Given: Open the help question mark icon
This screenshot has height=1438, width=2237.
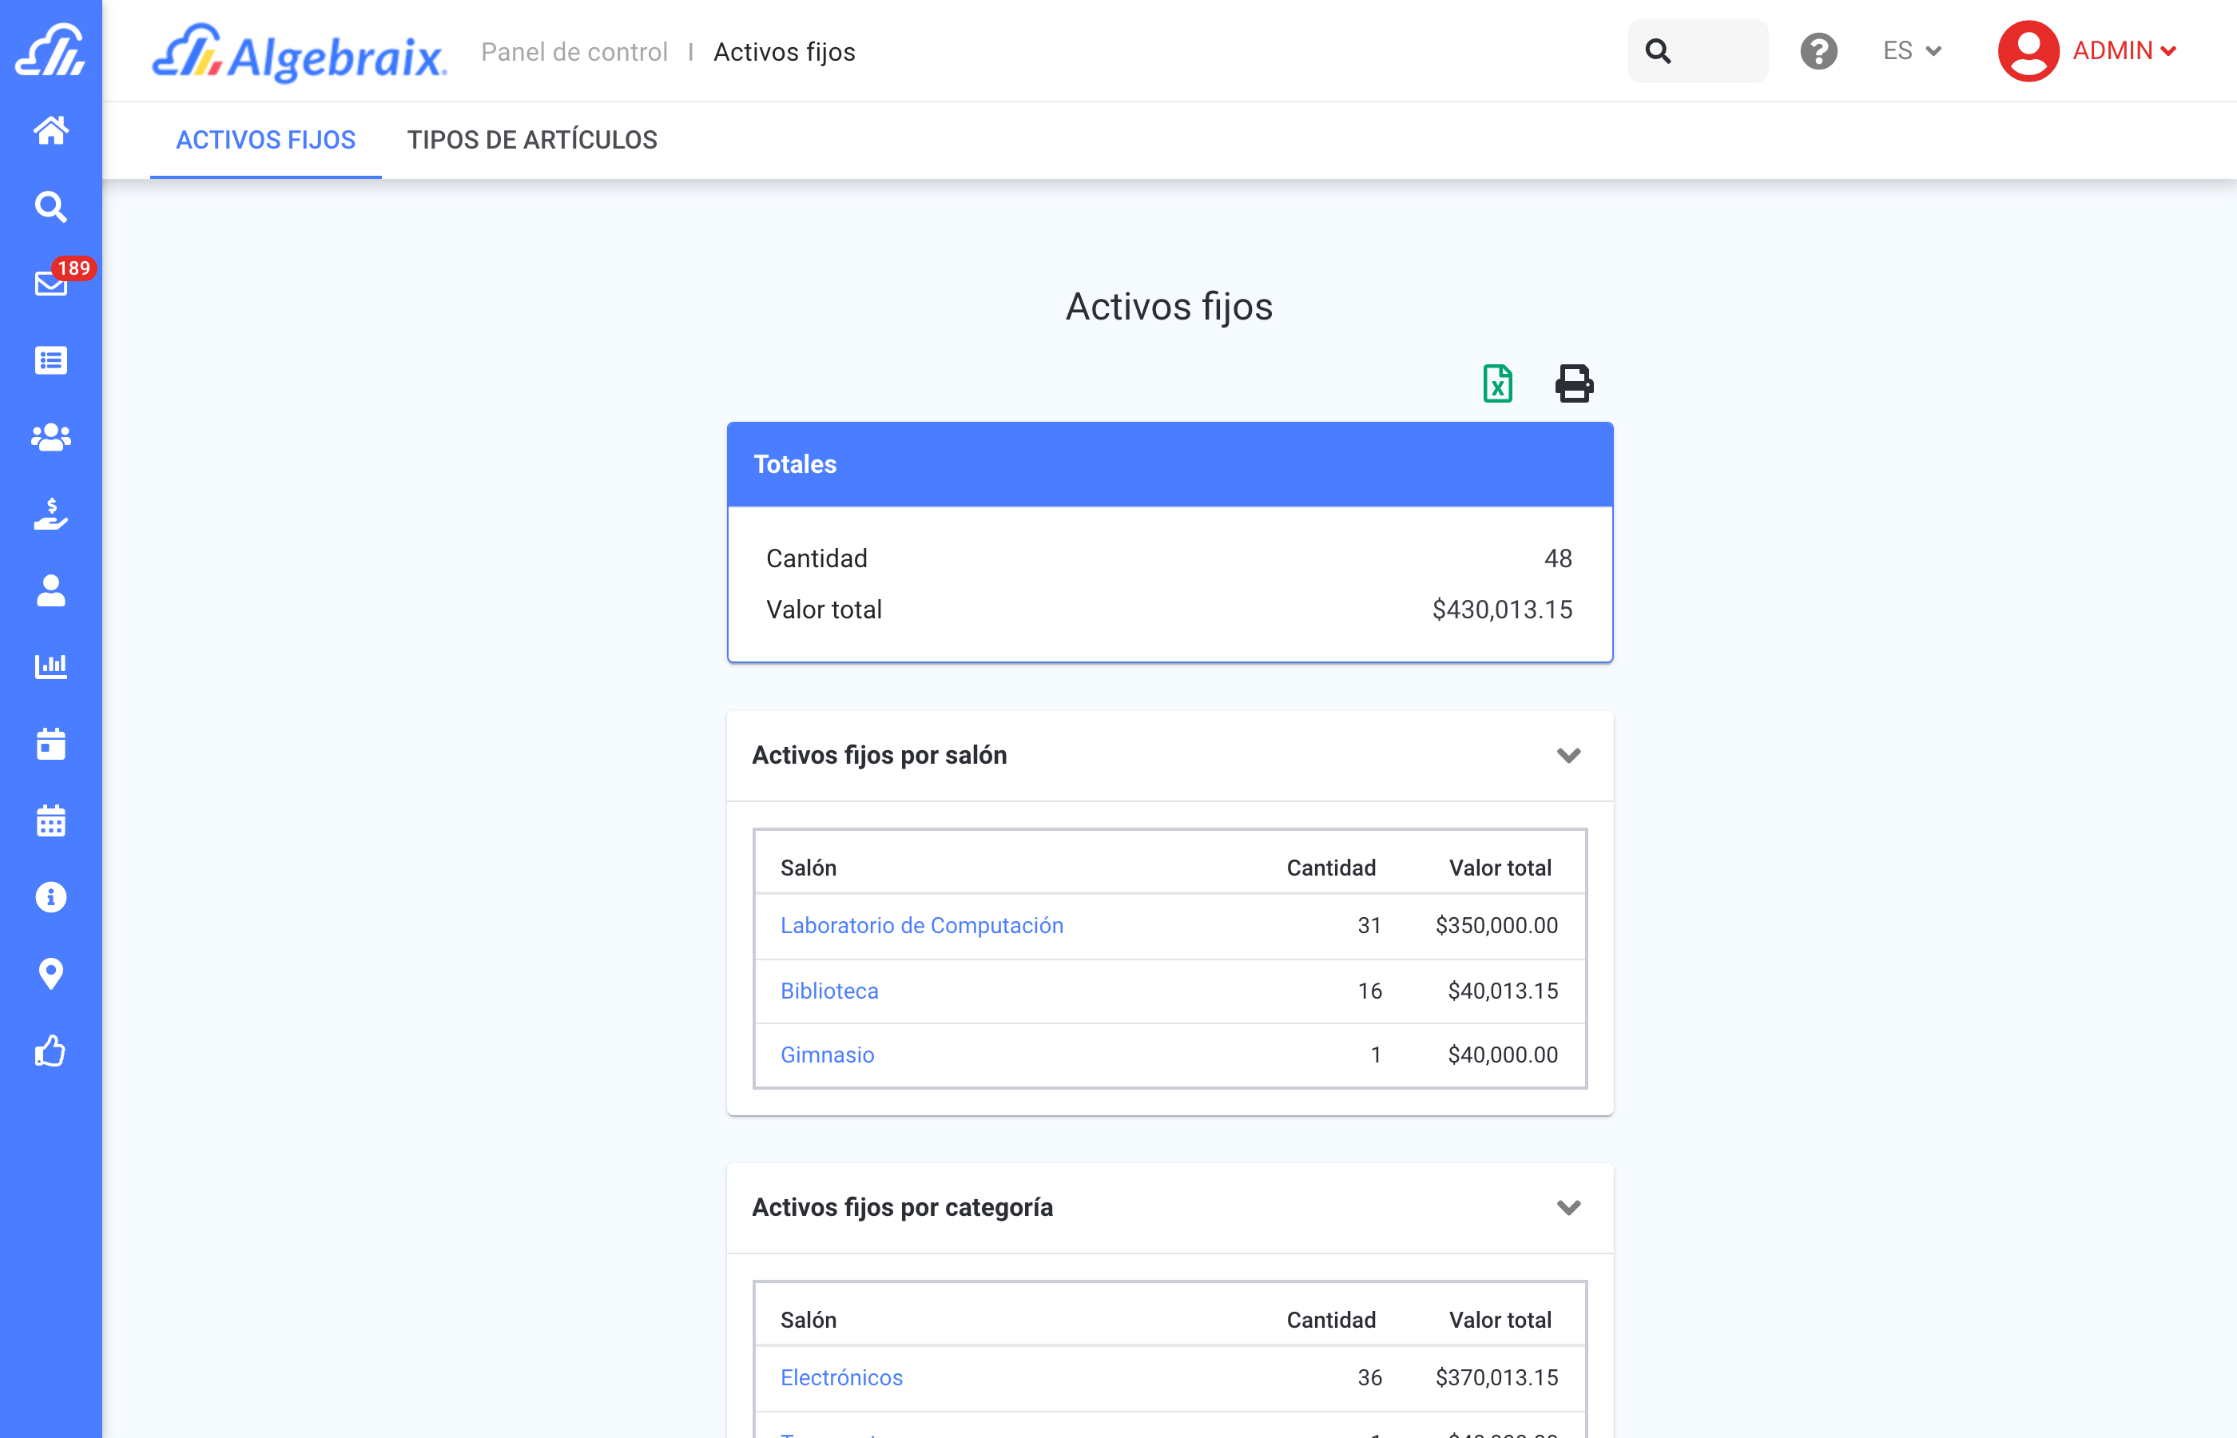Looking at the screenshot, I should click(1818, 51).
